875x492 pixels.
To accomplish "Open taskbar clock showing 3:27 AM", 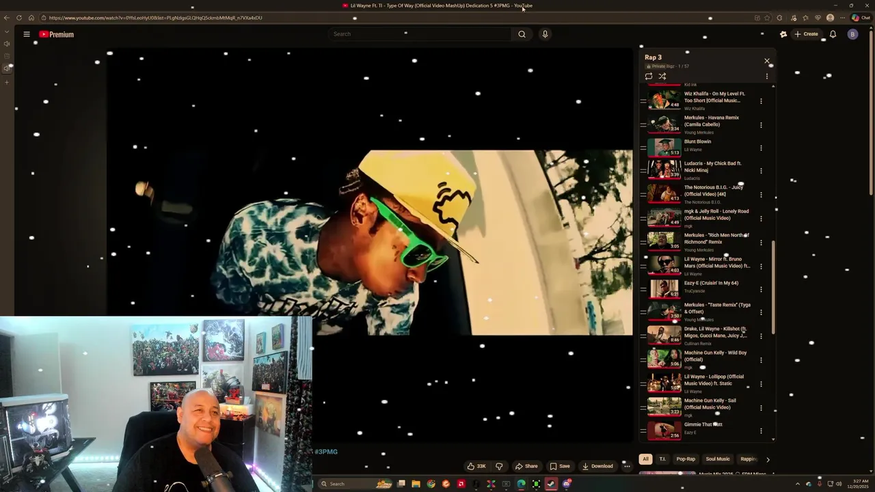I will click(857, 484).
